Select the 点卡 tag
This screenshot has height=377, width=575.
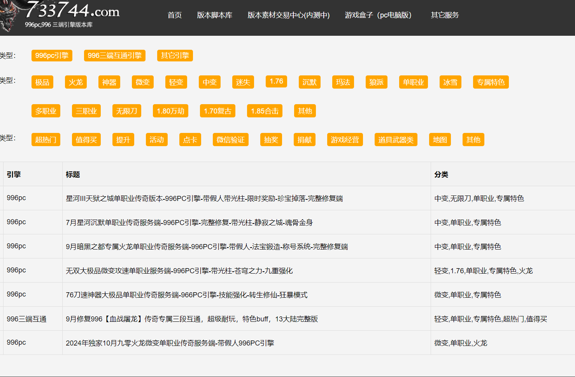(x=190, y=140)
